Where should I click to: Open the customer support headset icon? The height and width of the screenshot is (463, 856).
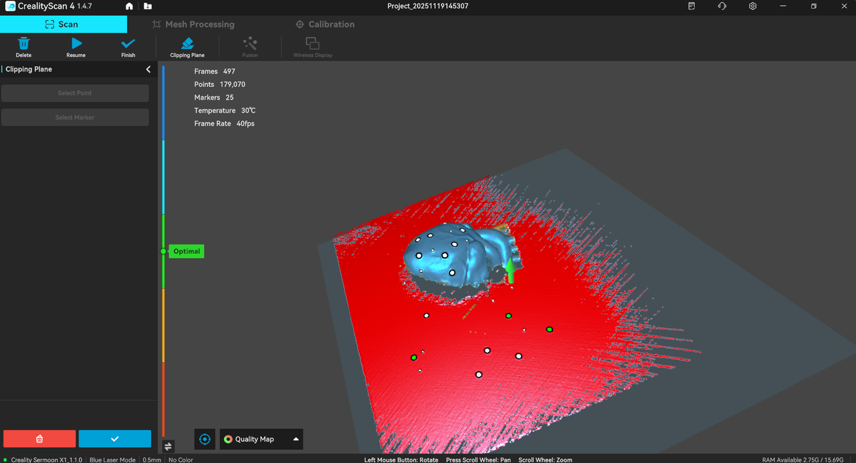(x=722, y=6)
